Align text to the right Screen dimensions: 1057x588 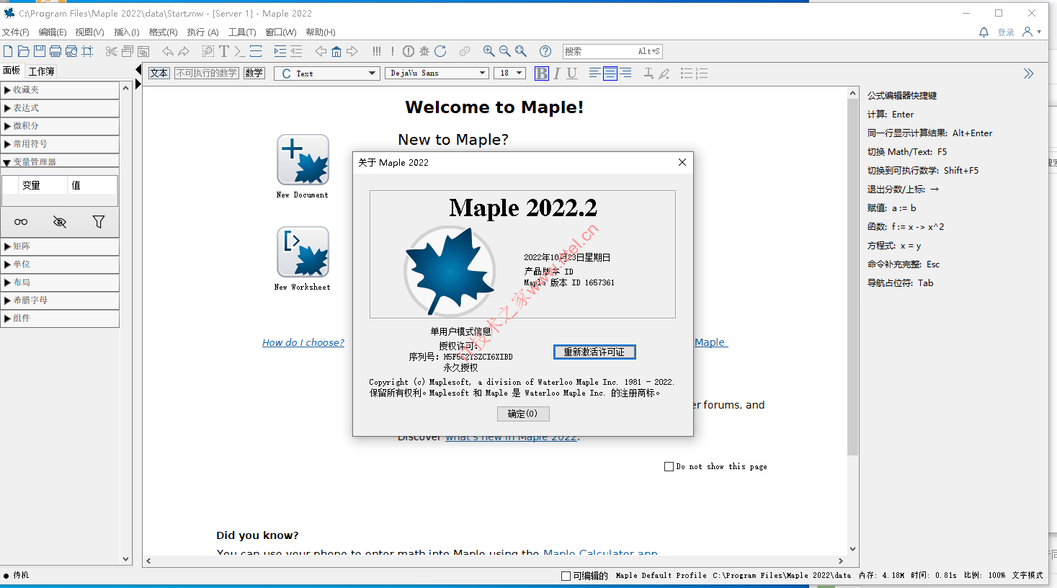(x=625, y=73)
